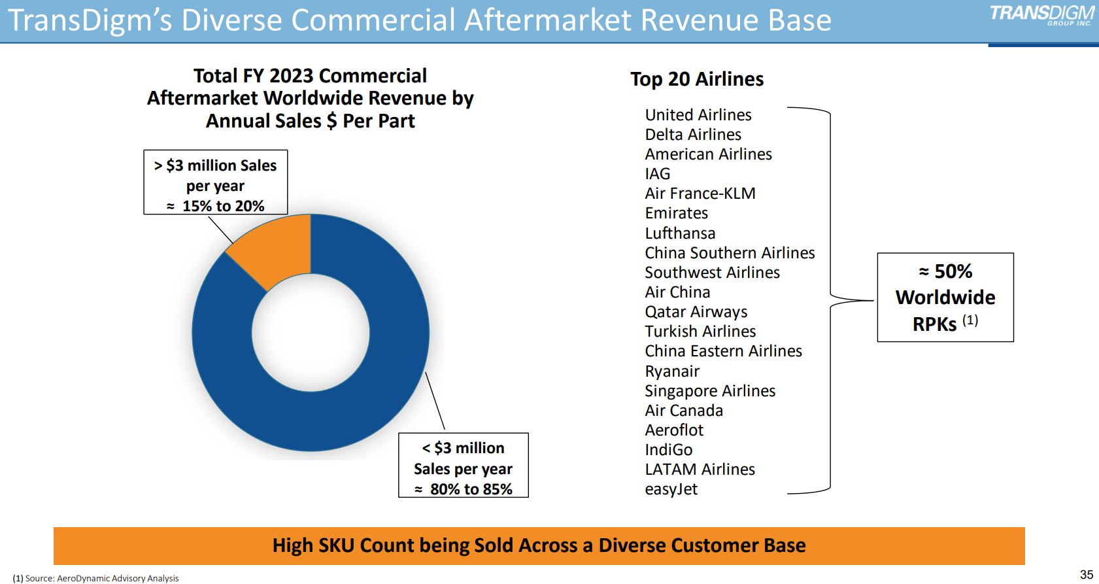This screenshot has width=1099, height=584.
Task: Select 'China Eastern Airlines' in the list
Action: pos(723,351)
